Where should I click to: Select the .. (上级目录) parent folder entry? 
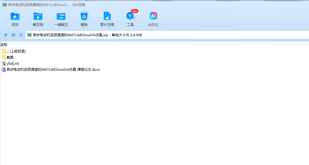pos(14,51)
